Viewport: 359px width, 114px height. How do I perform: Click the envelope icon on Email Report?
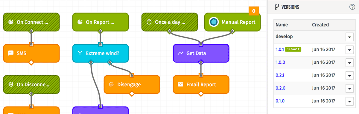[x=180, y=85]
